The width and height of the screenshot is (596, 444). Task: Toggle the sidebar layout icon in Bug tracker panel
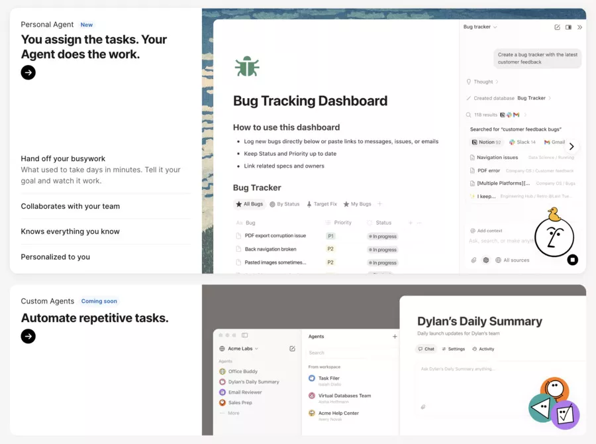[x=568, y=27]
